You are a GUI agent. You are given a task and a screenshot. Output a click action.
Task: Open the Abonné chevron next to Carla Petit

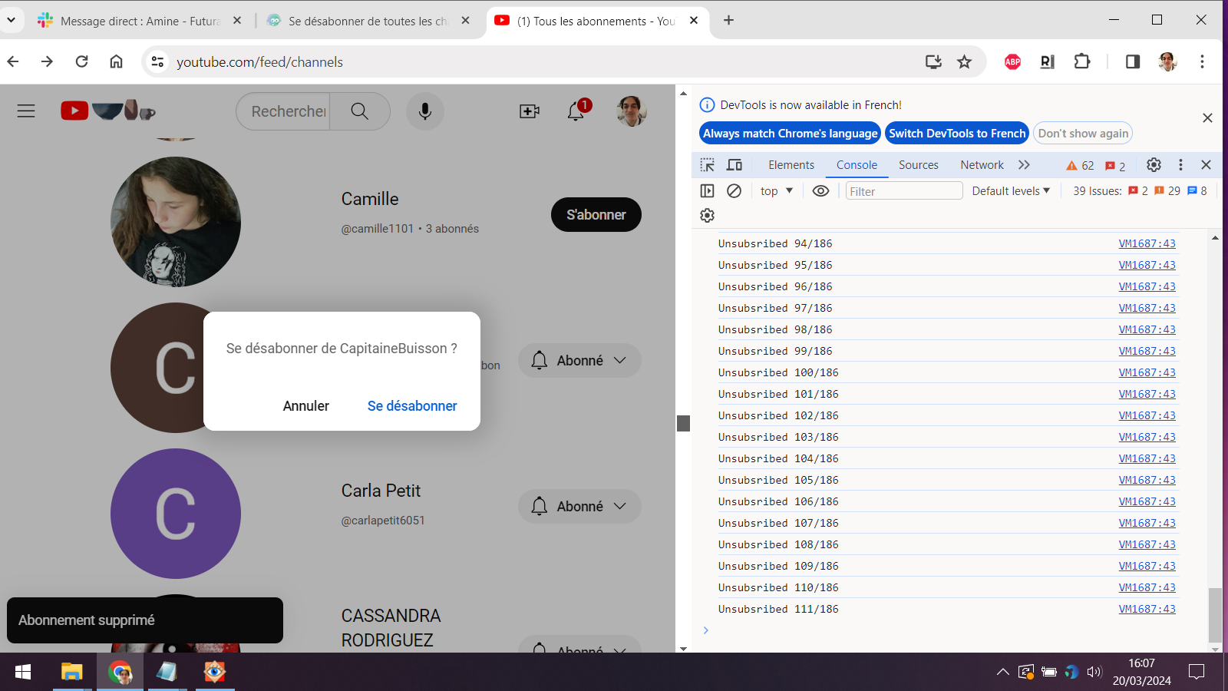(619, 506)
